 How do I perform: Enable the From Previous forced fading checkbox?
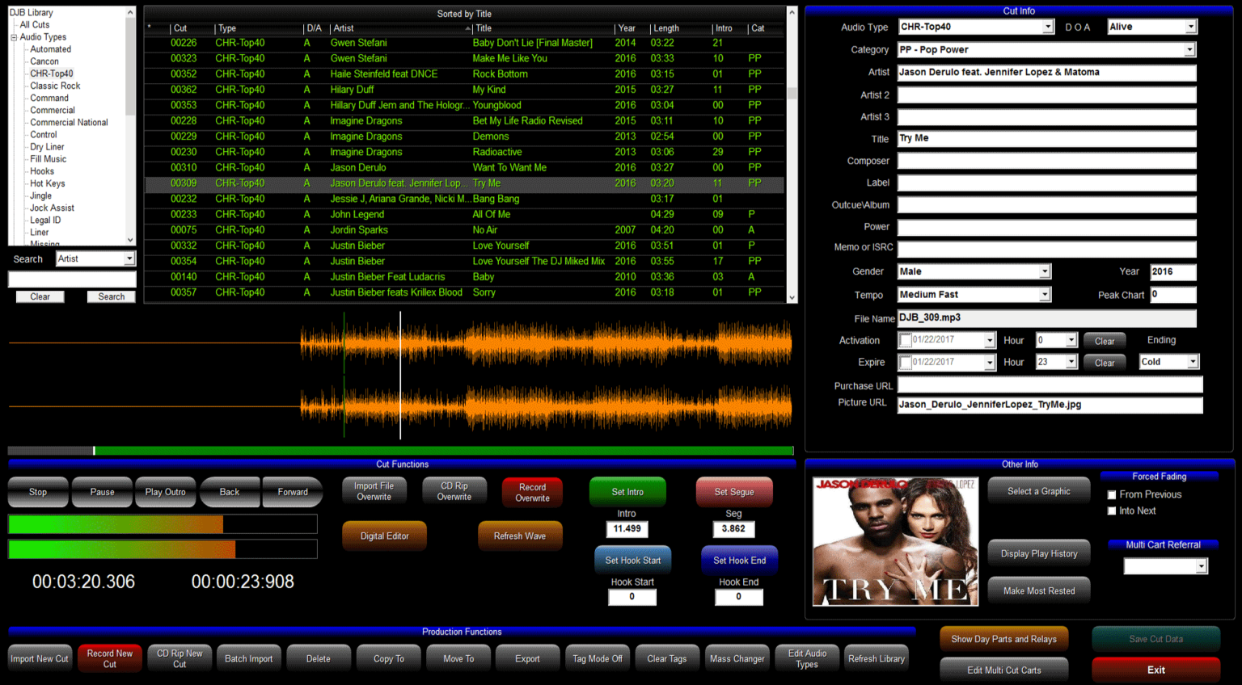pyautogui.click(x=1112, y=494)
